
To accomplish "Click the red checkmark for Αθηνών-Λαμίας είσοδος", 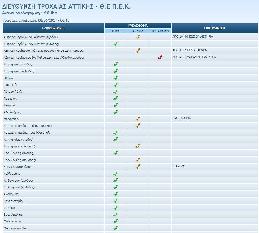I will point(160,57).
